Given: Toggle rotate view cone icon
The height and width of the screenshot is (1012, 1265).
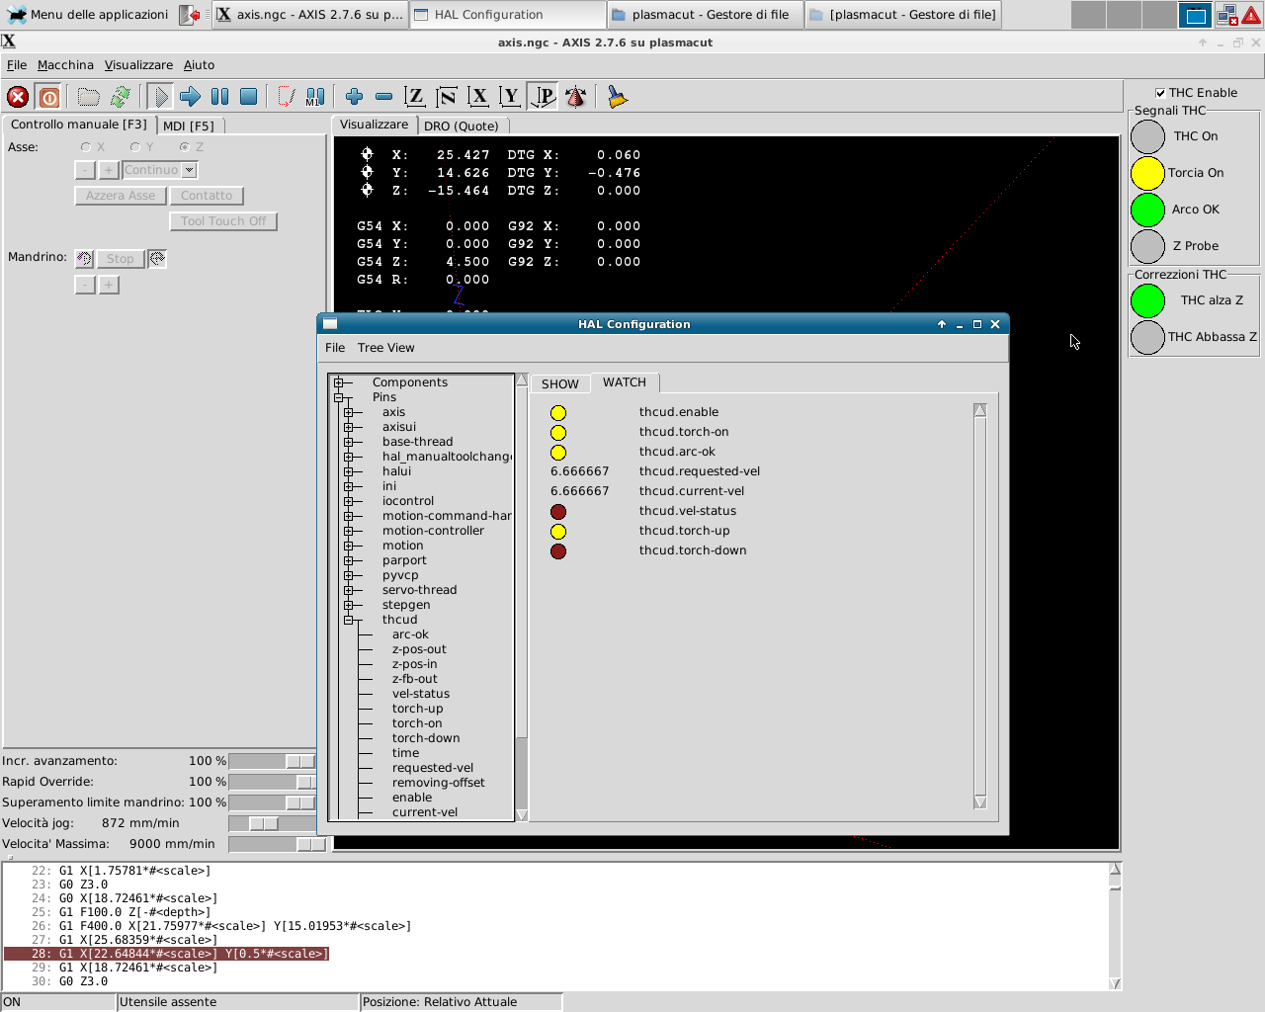Looking at the screenshot, I should 575,97.
